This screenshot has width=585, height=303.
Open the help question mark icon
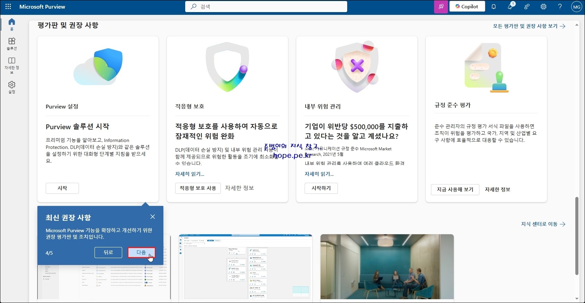[x=560, y=7]
